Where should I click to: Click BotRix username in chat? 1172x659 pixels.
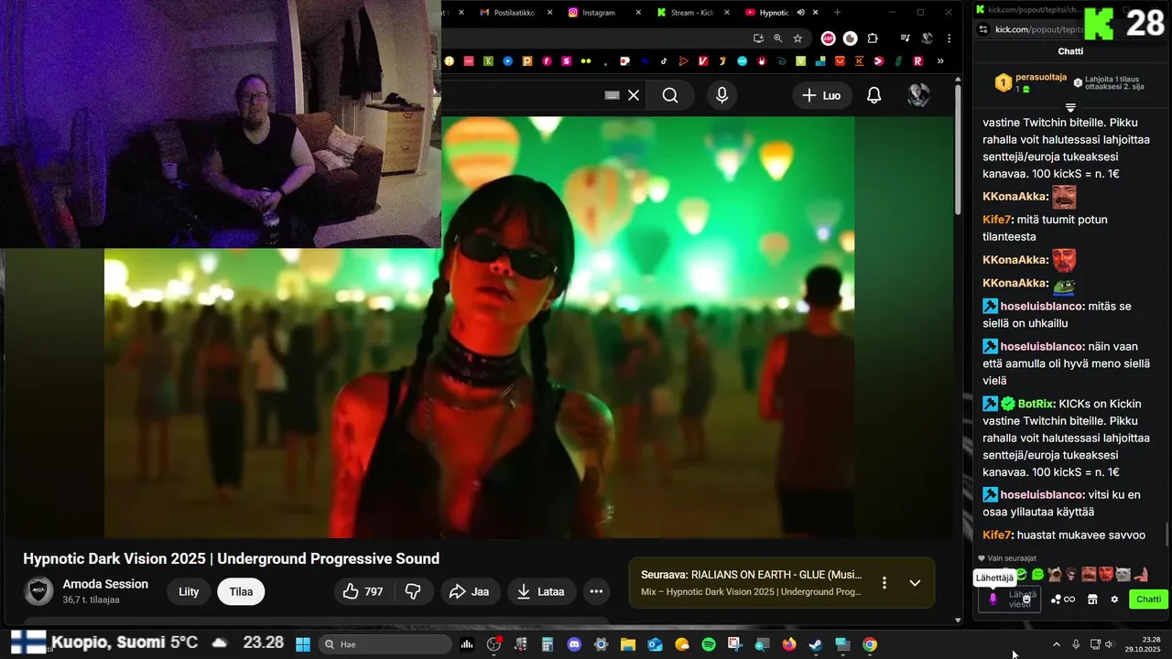[x=1036, y=404]
